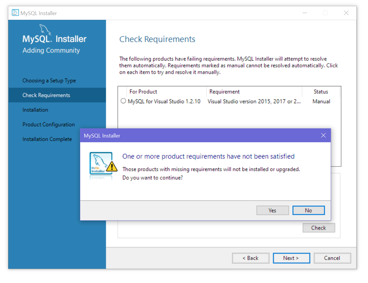Select the Product Configuration sidebar step
This screenshot has height=283, width=368.
point(49,124)
